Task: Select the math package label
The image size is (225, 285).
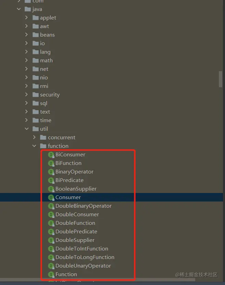Action: tap(46, 61)
